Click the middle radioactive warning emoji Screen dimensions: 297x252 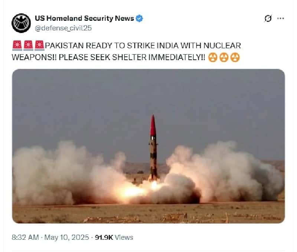pyautogui.click(x=224, y=58)
